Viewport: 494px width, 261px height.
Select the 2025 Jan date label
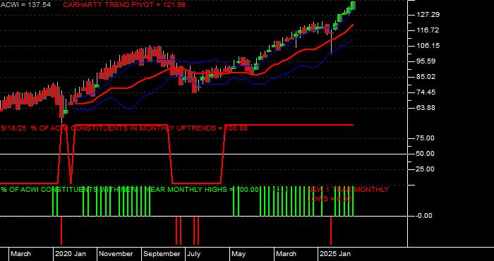tap(335, 254)
